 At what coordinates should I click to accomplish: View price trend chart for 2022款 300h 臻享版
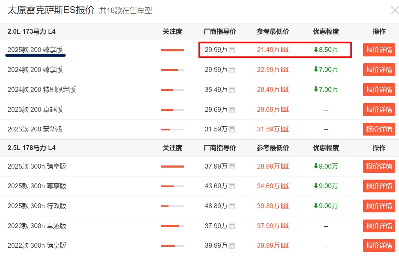click(x=285, y=245)
